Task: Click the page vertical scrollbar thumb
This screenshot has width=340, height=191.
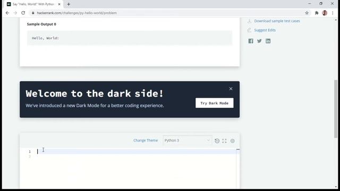Action: tap(336, 108)
